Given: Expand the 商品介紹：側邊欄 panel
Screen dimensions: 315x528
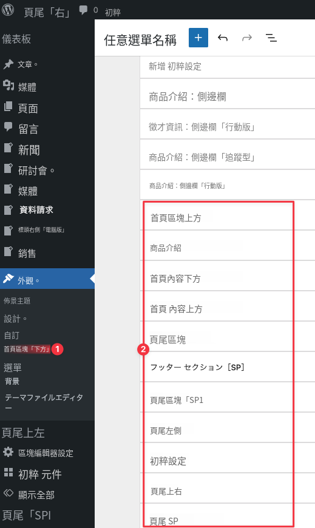Looking at the screenshot, I should (228, 97).
